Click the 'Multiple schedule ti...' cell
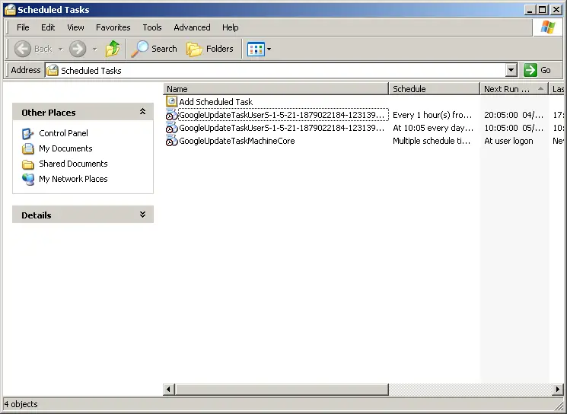 (x=432, y=141)
